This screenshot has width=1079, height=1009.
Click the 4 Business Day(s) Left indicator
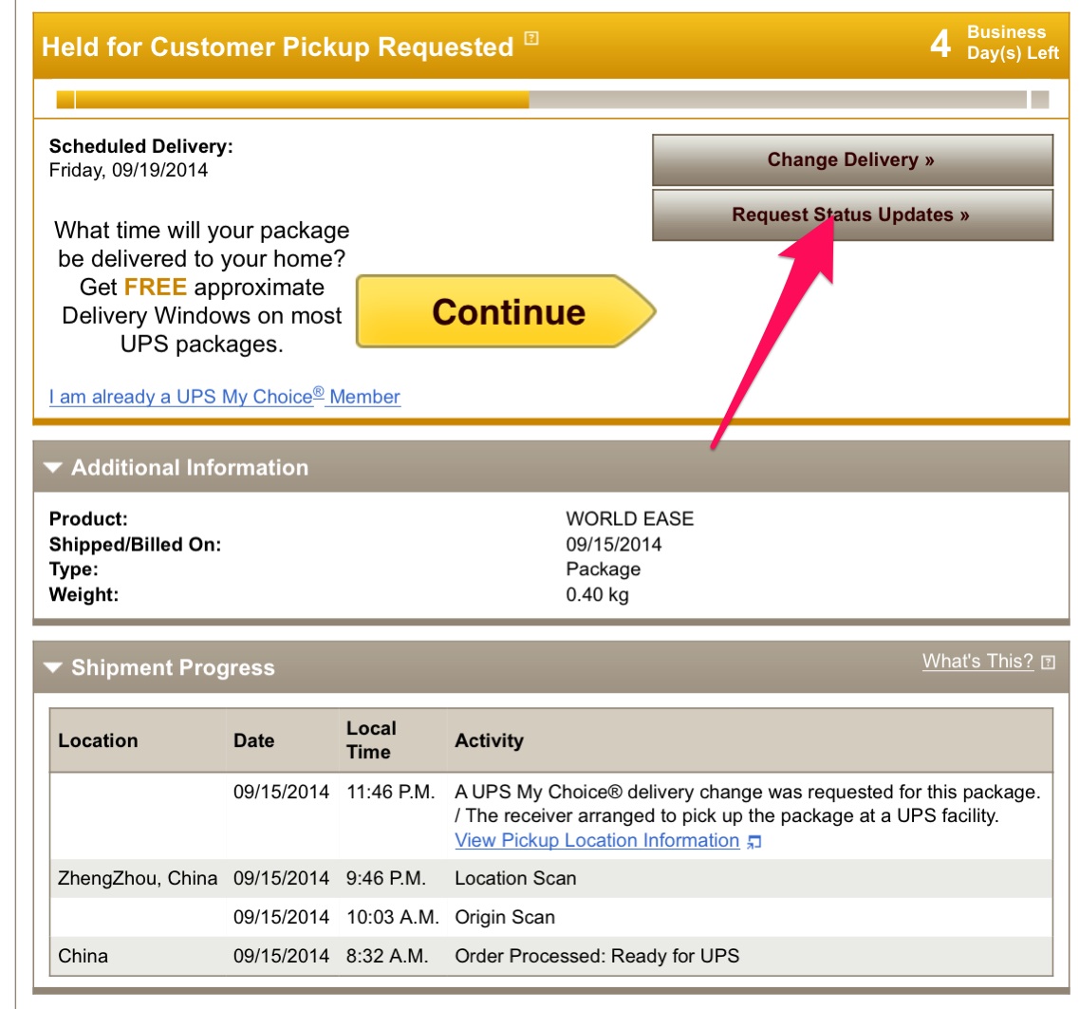(x=995, y=43)
